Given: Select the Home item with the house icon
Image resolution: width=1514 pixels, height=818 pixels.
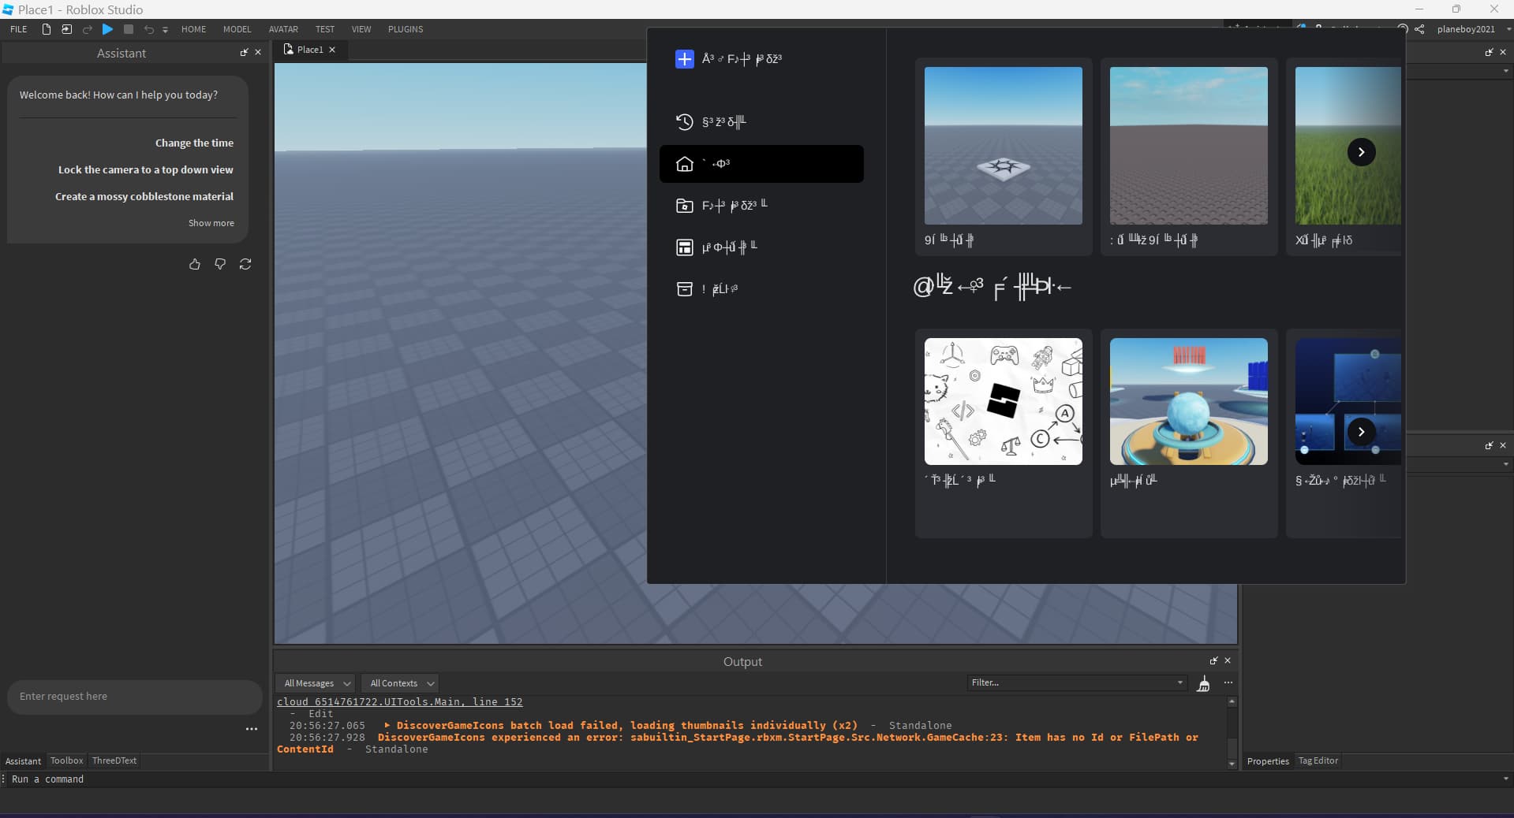Looking at the screenshot, I should pyautogui.click(x=761, y=164).
